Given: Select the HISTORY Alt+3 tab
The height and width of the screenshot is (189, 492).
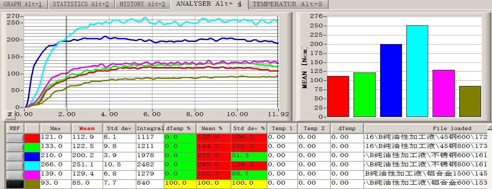Looking at the screenshot, I should (143, 4).
